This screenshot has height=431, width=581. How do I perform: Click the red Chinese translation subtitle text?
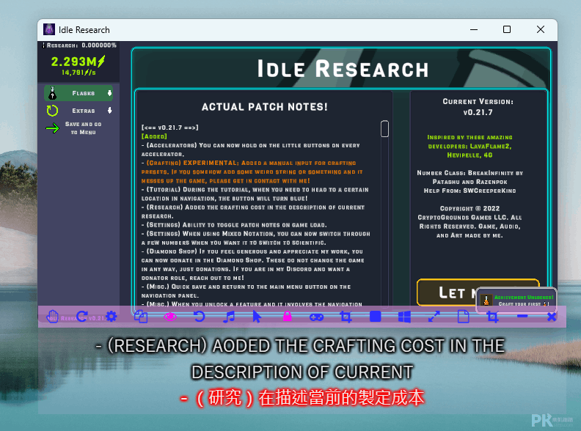click(302, 398)
